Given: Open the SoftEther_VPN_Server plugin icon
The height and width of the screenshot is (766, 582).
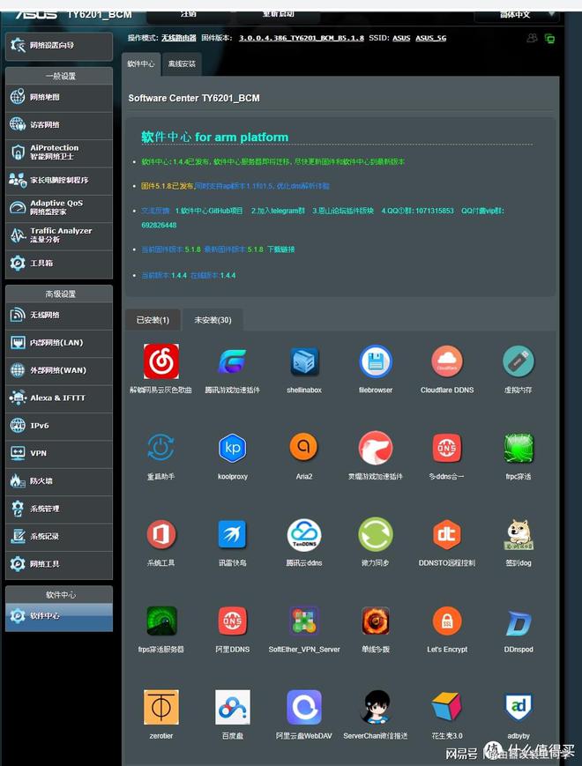Looking at the screenshot, I should click(x=304, y=621).
